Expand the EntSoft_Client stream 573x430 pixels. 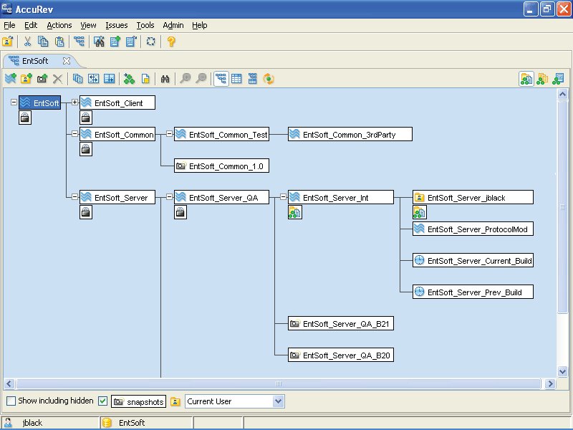point(75,102)
